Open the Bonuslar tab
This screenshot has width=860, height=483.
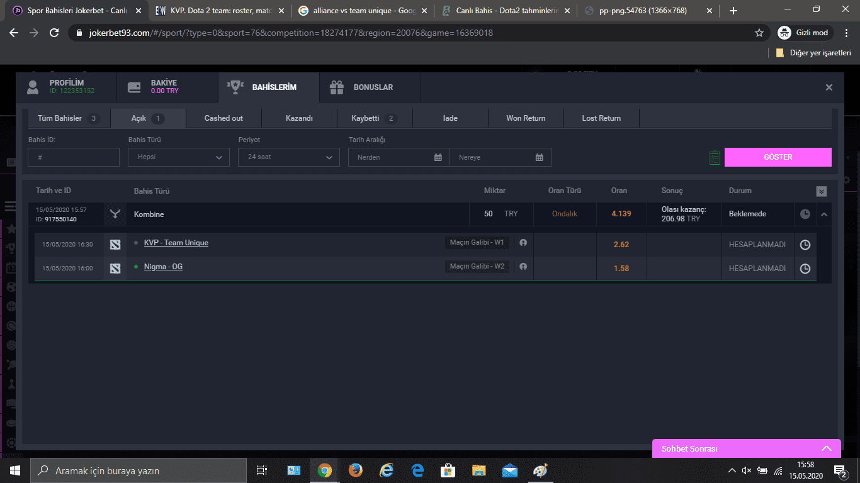pyautogui.click(x=370, y=87)
